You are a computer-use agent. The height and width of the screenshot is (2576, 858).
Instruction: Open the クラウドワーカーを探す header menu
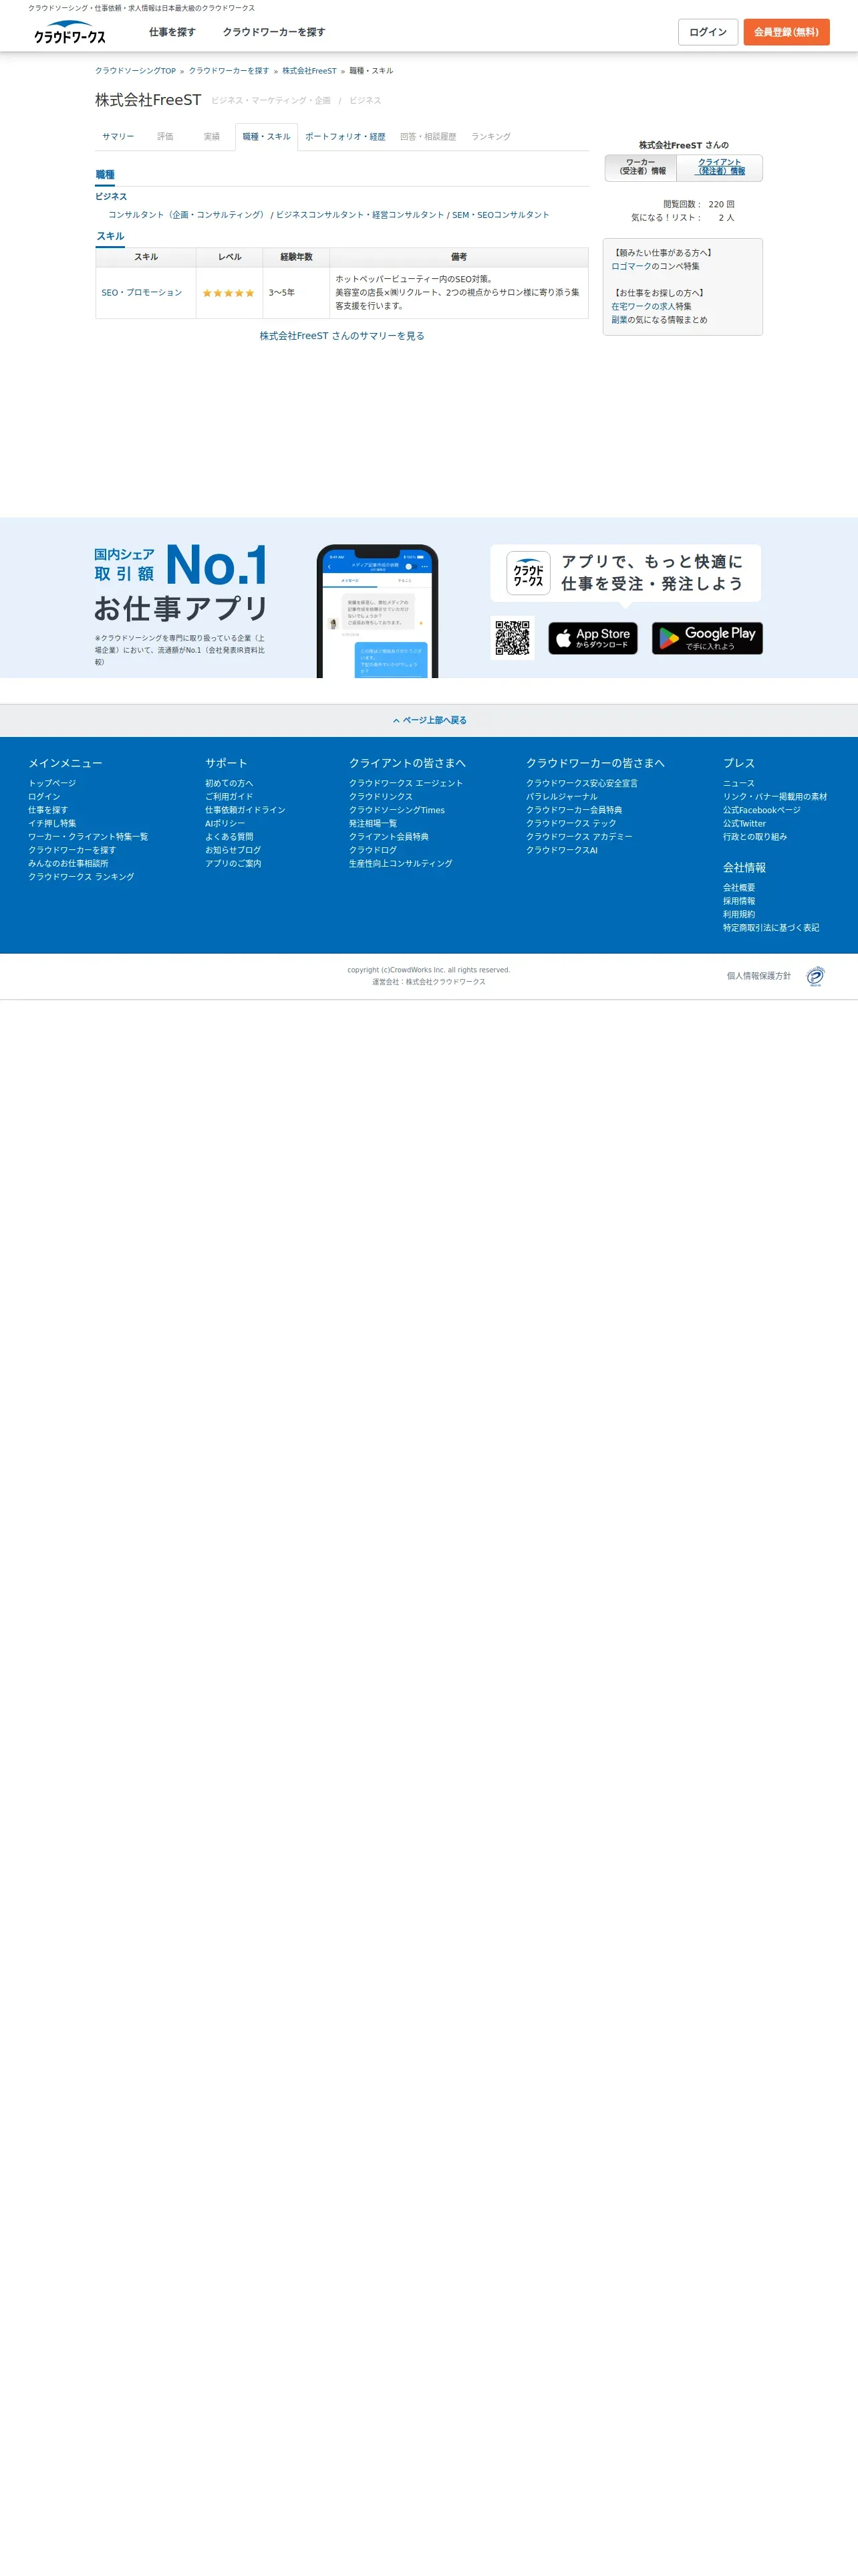(x=274, y=32)
